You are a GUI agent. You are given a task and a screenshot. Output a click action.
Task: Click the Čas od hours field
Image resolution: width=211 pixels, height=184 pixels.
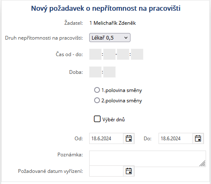95,54
